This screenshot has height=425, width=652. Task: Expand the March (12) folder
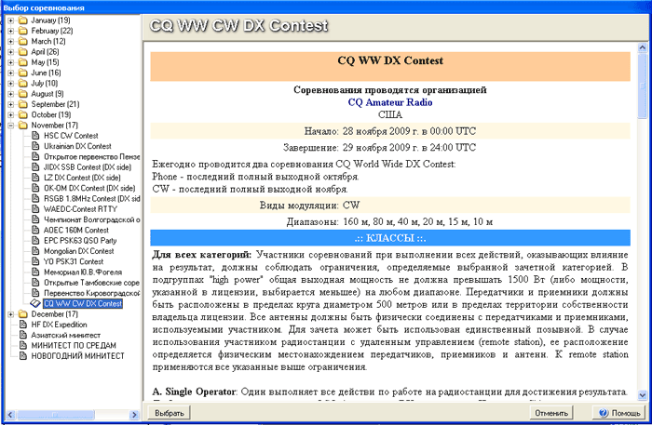tap(11, 41)
